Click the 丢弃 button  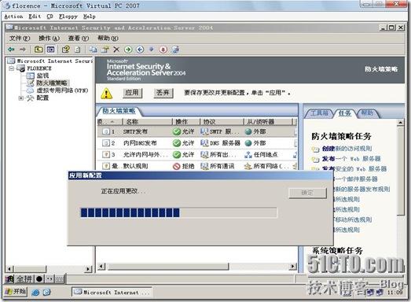pos(163,93)
